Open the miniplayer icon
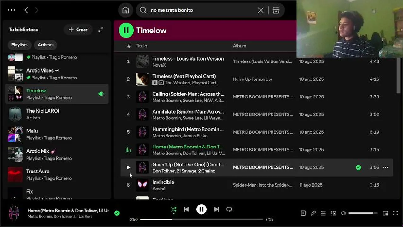This screenshot has height=227, width=403. 385,213
